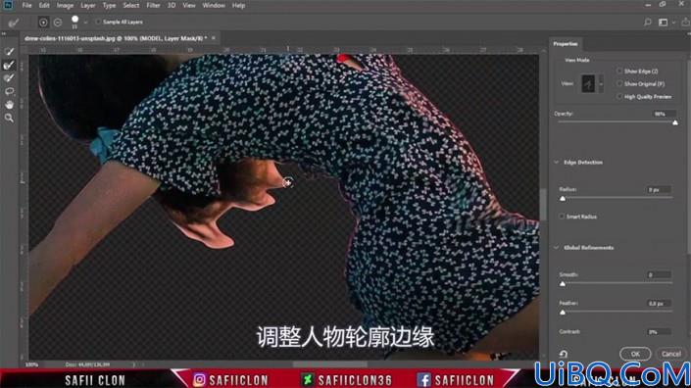Click the Photoshop app logo icon
Viewport: 691px width, 388px height.
8,5
